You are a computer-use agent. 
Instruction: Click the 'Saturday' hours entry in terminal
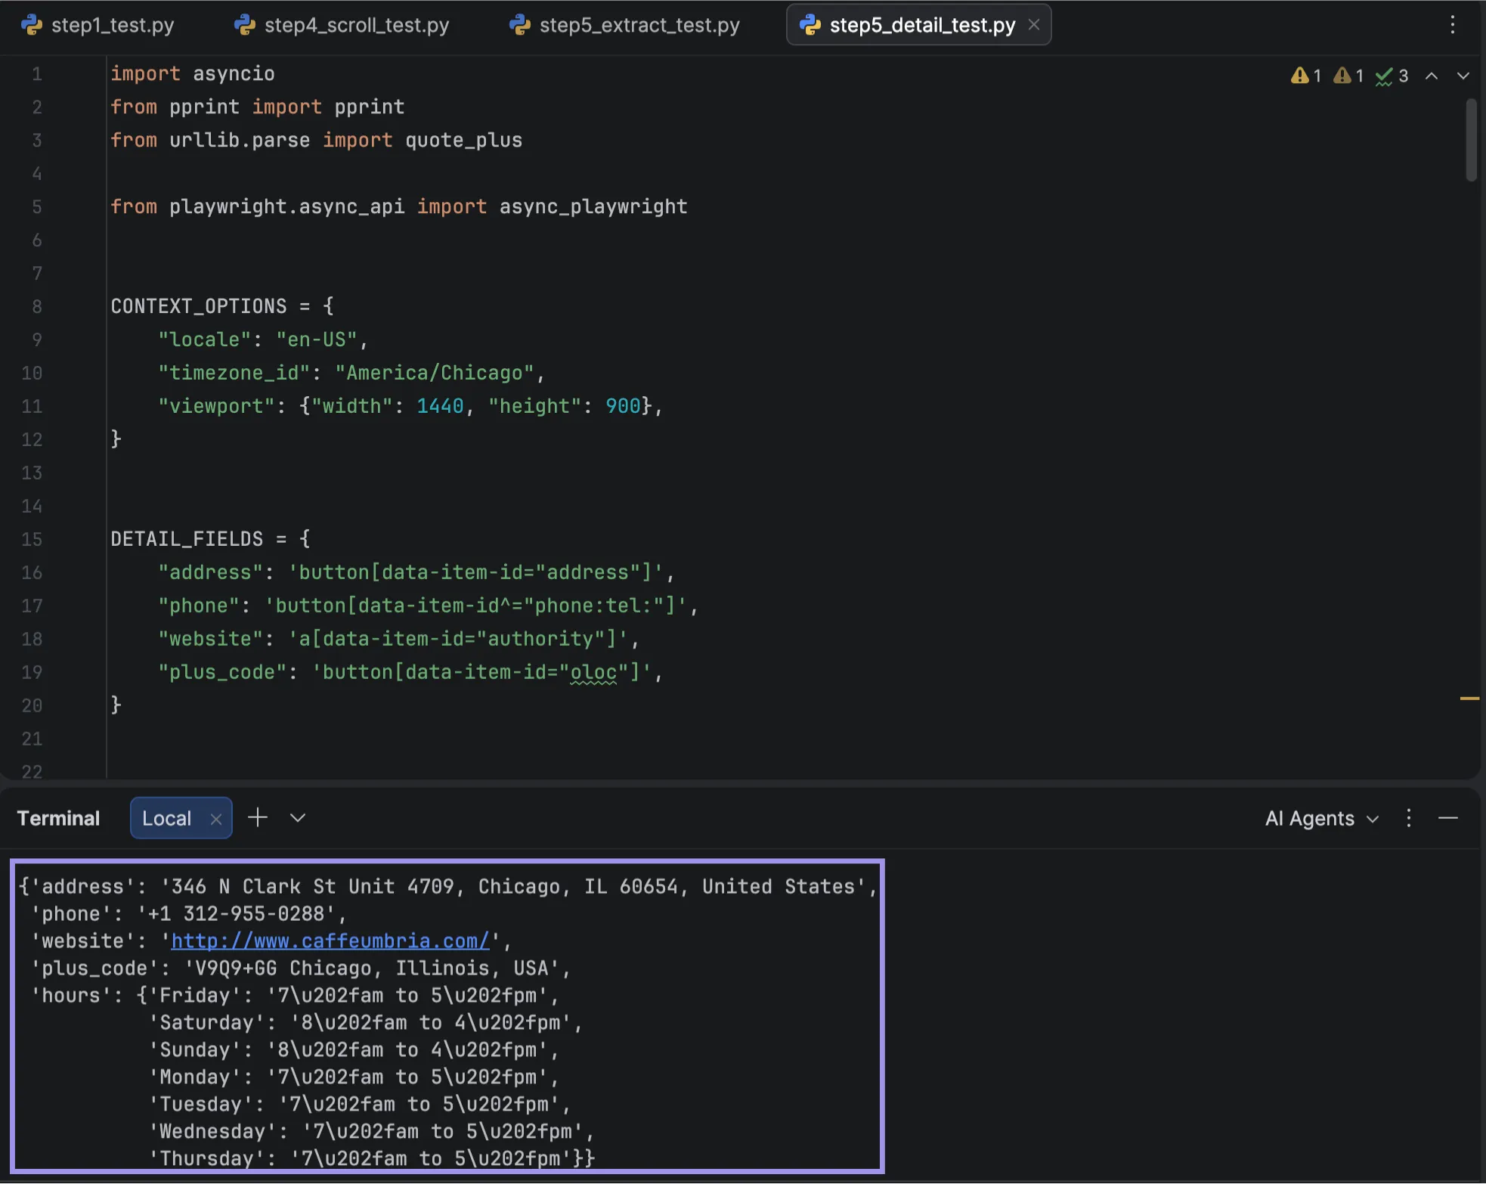click(365, 1022)
